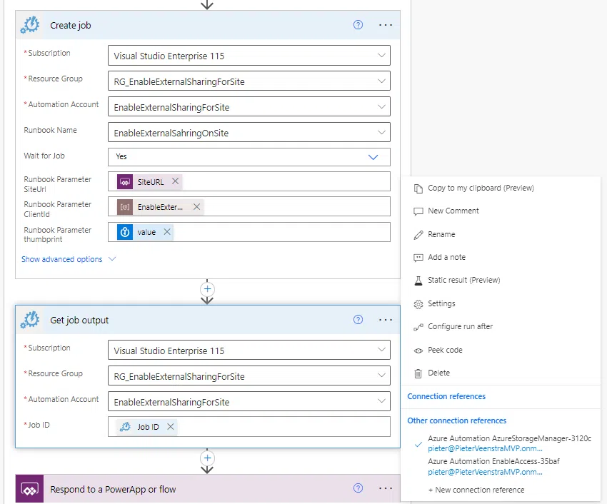Open ellipsis menu on Get job output
Image resolution: width=607 pixels, height=504 pixels.
[x=386, y=320]
